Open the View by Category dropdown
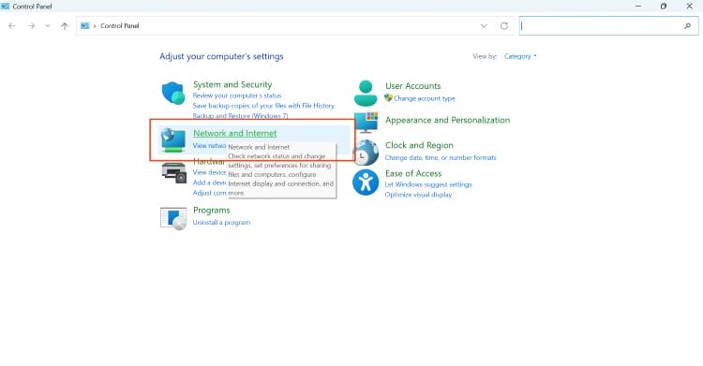This screenshot has height=366, width=703. coord(520,56)
